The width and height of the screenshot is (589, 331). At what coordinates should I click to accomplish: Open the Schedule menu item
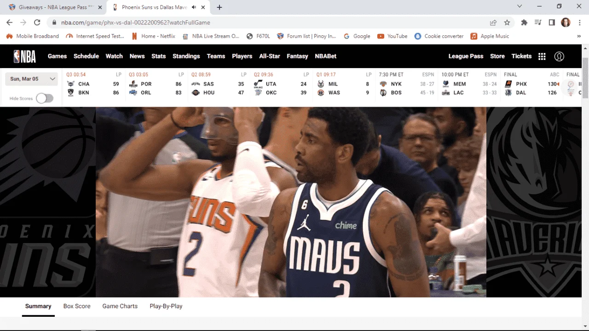(86, 56)
